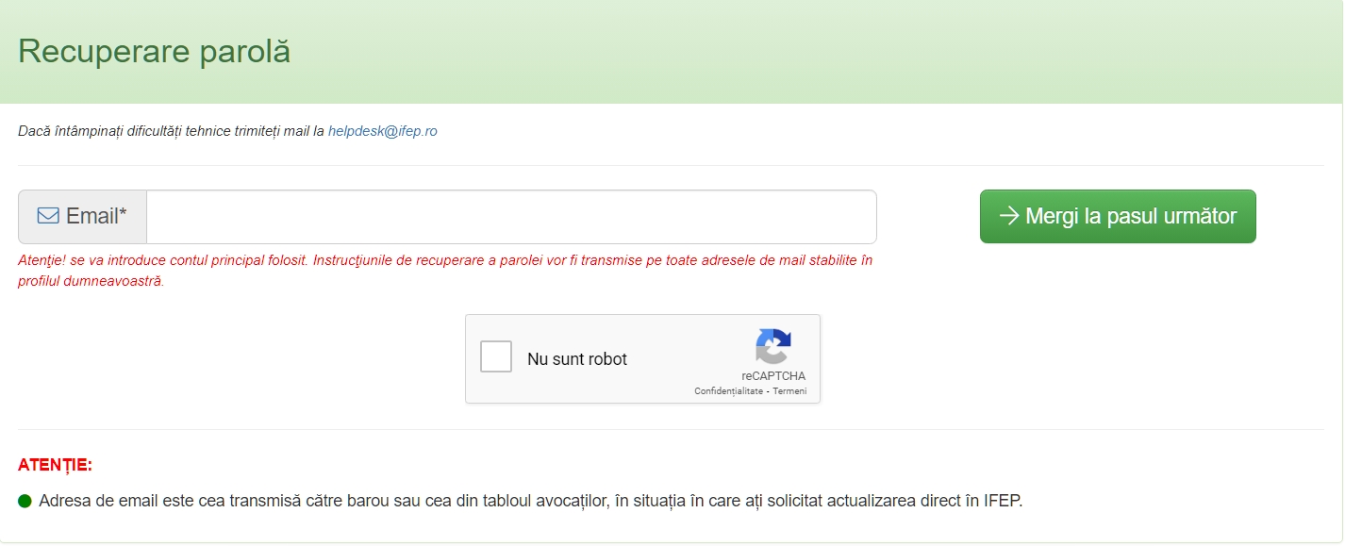Click the red "ATENȚIE:" heading
The image size is (1345, 546).
point(55,465)
